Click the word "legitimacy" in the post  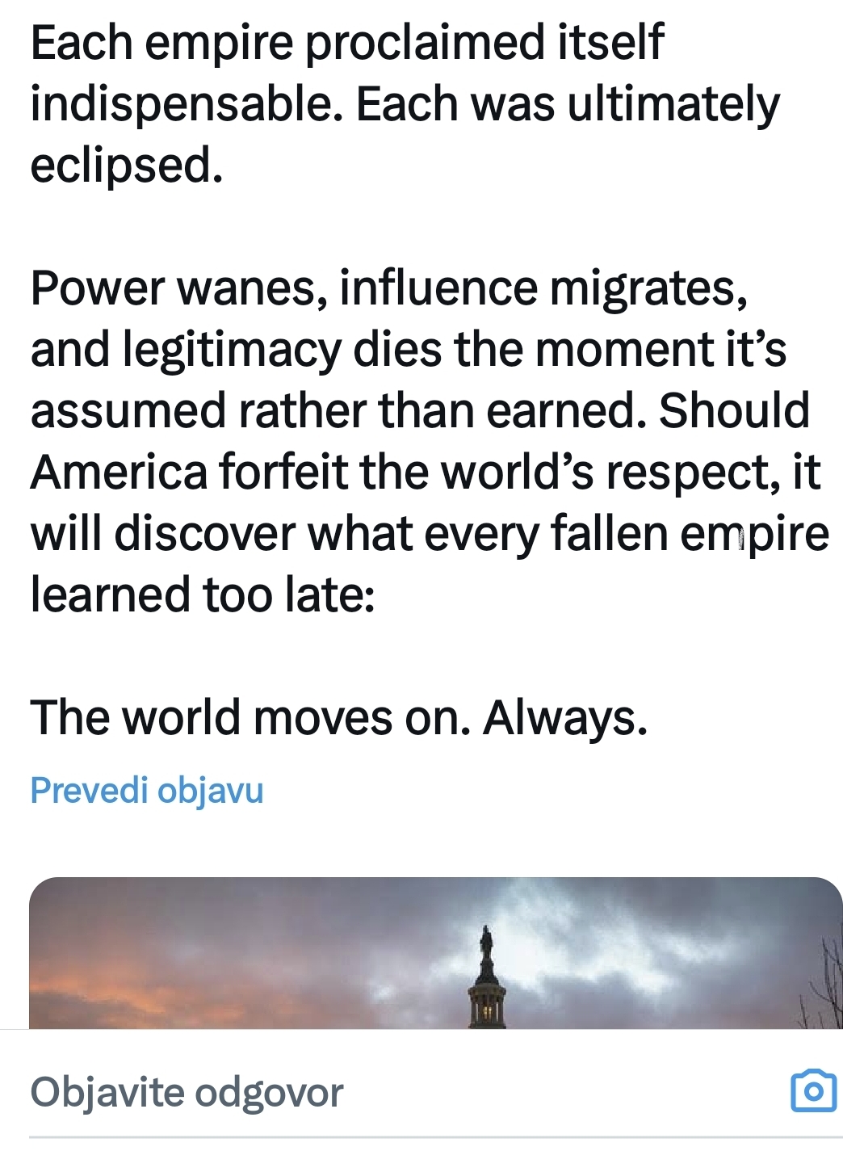pos(232,349)
